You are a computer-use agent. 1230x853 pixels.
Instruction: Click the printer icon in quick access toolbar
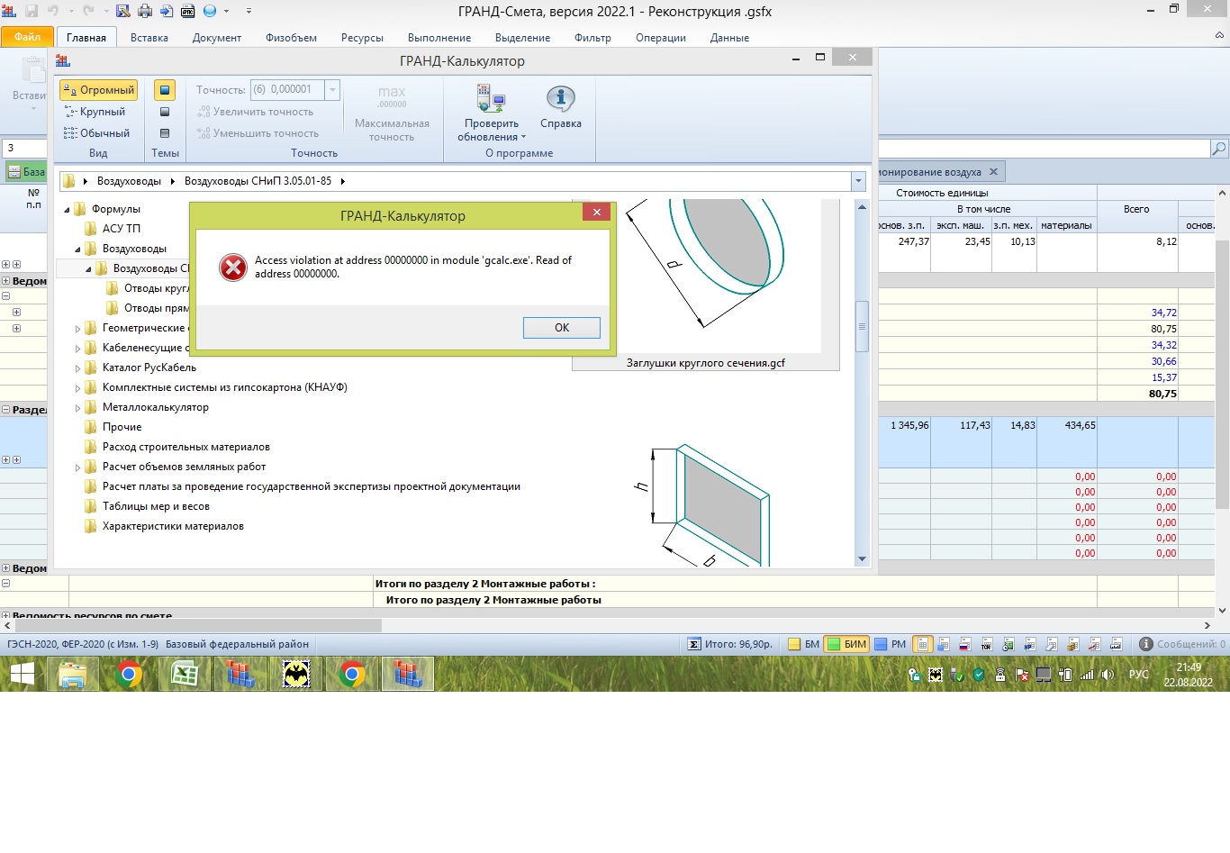(x=145, y=11)
